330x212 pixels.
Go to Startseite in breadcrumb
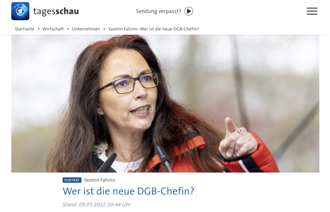point(24,29)
